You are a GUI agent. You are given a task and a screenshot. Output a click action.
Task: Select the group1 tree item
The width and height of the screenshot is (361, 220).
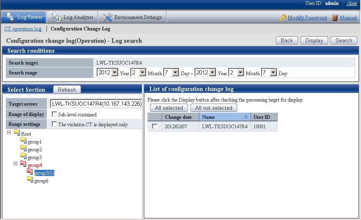pos(35,142)
